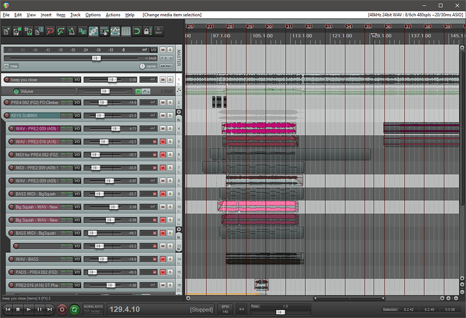Open the 4/4 time signature selector

pyautogui.click(x=241, y=309)
